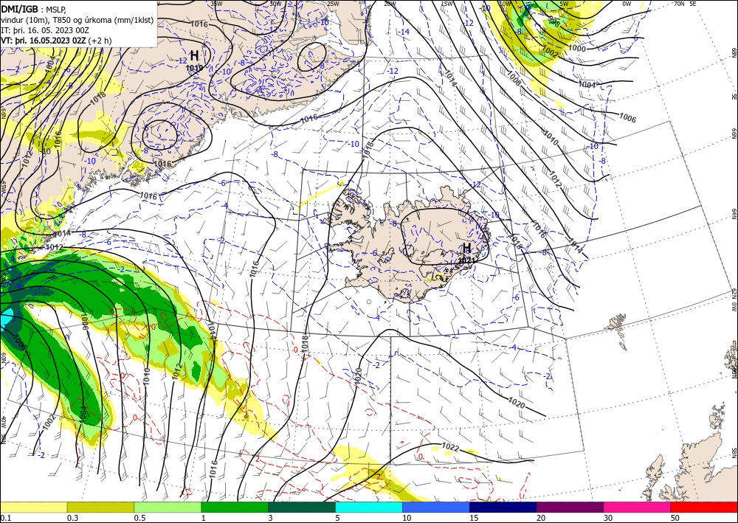Click the H 1019 high-pressure marker over Greenland
Image resolution: width=738 pixels, height=523 pixels.
[x=194, y=60]
